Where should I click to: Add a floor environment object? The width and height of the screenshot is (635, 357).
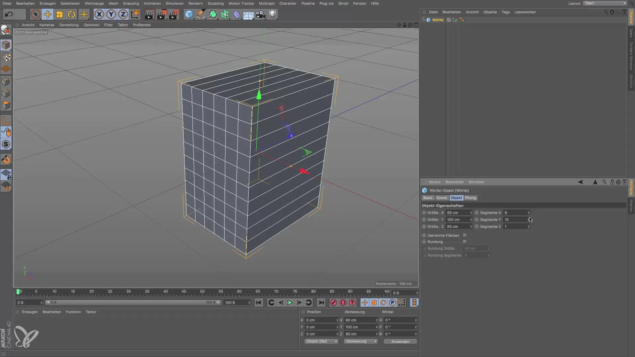(x=248, y=15)
